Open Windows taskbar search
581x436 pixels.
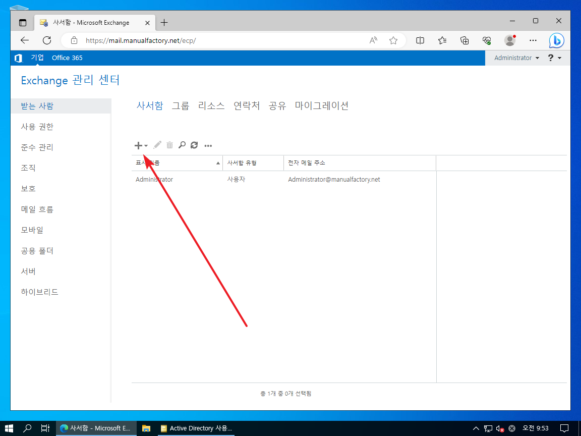point(27,428)
